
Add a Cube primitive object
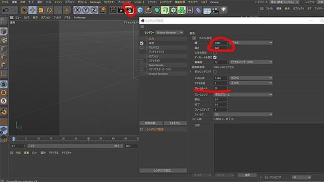click(140, 10)
